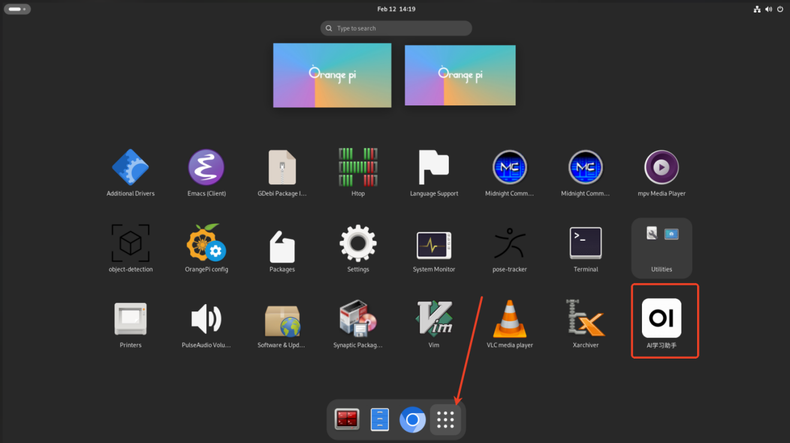Open the Xarchiver app

(x=586, y=319)
